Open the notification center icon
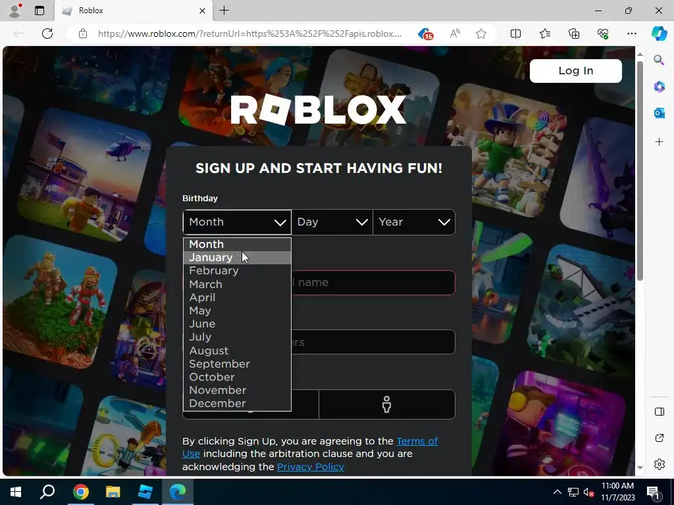 pos(653,492)
